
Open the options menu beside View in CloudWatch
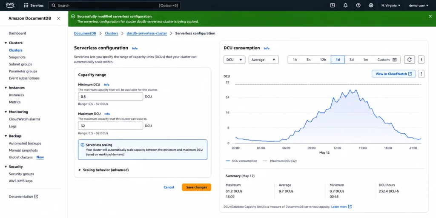(x=422, y=74)
